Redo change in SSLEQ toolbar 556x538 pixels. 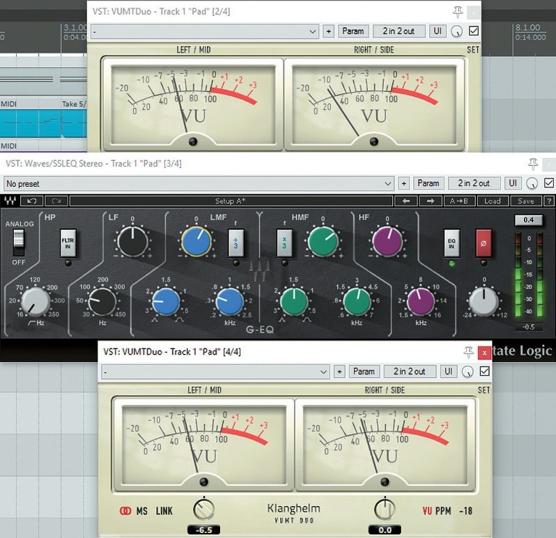click(x=56, y=201)
